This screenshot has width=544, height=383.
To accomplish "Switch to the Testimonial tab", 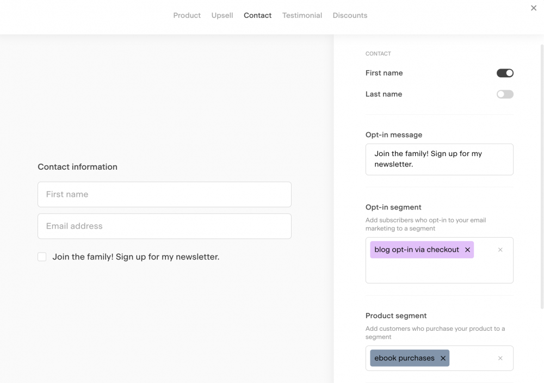I will click(x=302, y=15).
